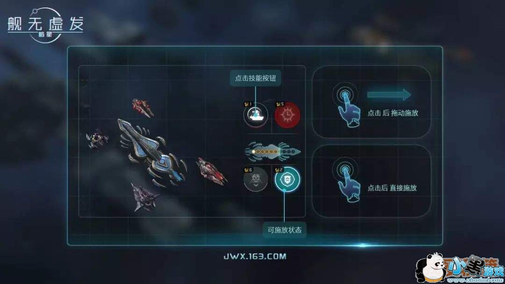Click the teal right-pointing arrow
This screenshot has width=505, height=284.
pos(389,95)
